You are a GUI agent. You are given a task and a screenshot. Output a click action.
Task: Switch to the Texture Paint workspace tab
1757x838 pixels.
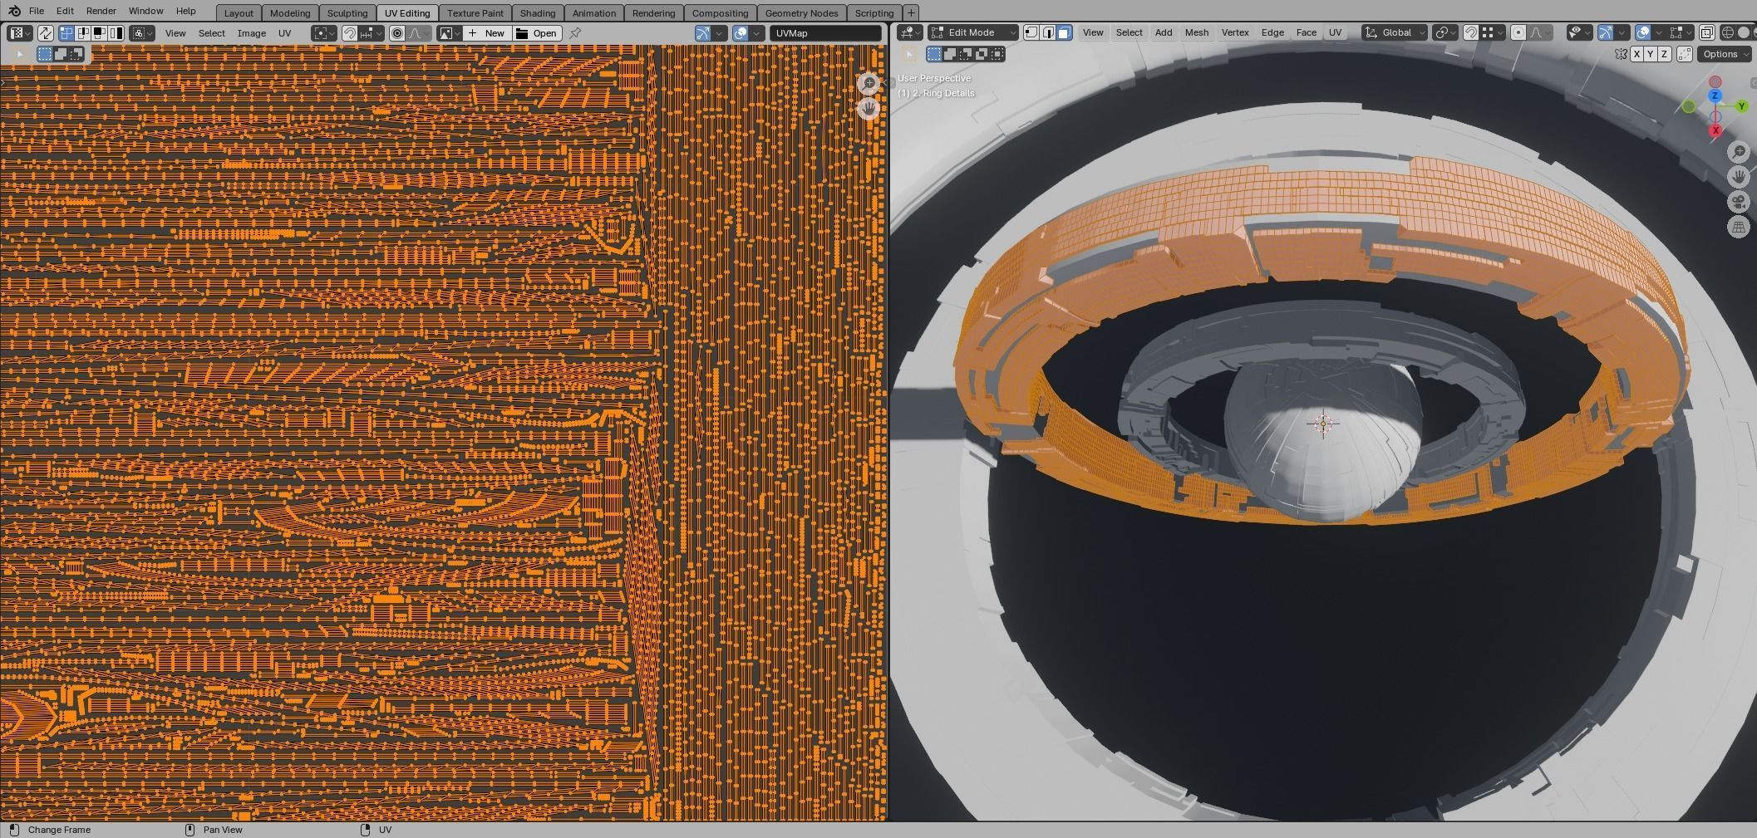pos(475,13)
